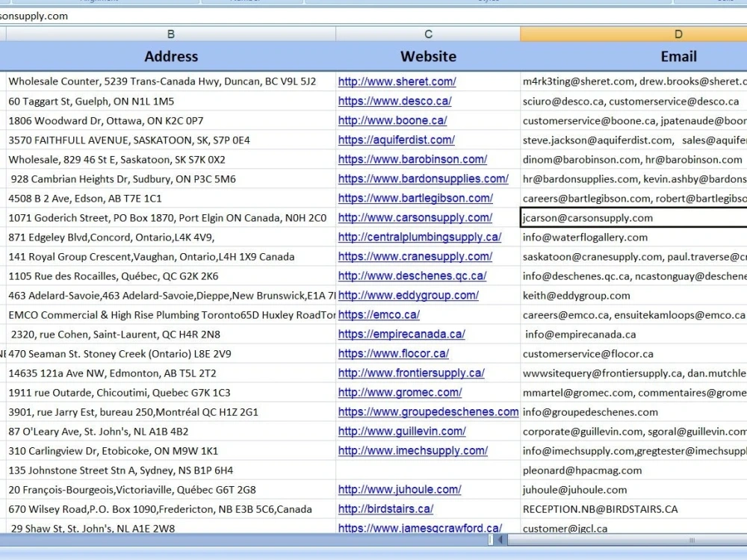This screenshot has height=560, width=747.
Task: Open the https://emco.ca/ link
Action: [x=379, y=315]
